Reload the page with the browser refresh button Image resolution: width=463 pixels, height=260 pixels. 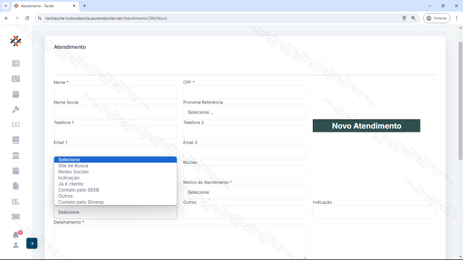point(27,18)
